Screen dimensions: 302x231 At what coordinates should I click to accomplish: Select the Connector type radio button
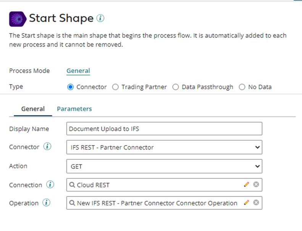pos(71,87)
